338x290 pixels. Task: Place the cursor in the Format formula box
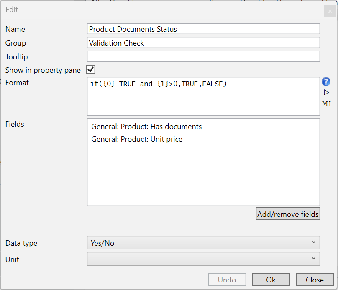[x=203, y=100]
